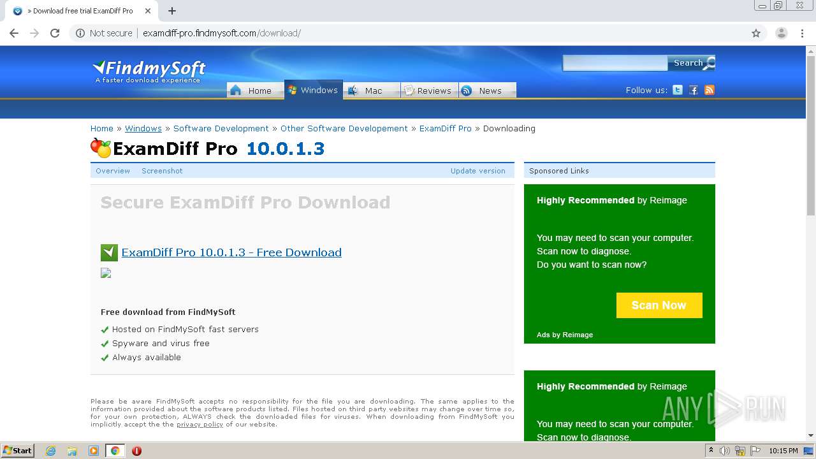Open Chrome profile avatar icon
The image size is (816, 459).
coord(781,33)
